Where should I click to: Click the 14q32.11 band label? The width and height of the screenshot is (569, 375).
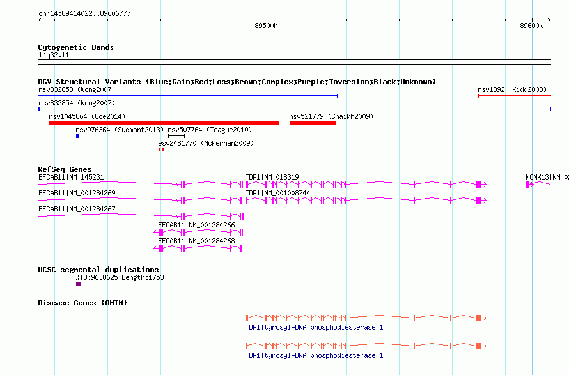(54, 55)
